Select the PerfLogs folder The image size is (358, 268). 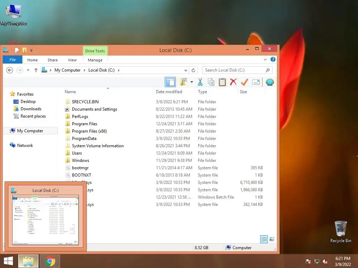pyautogui.click(x=80, y=117)
